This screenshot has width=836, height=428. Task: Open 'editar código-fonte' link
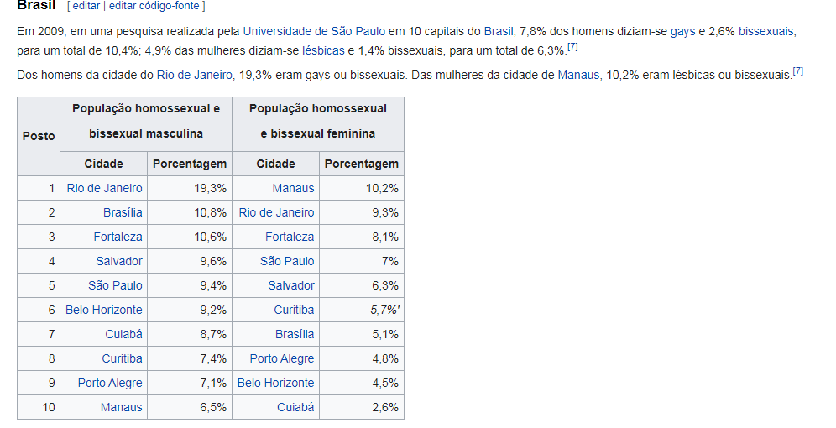coord(154,6)
